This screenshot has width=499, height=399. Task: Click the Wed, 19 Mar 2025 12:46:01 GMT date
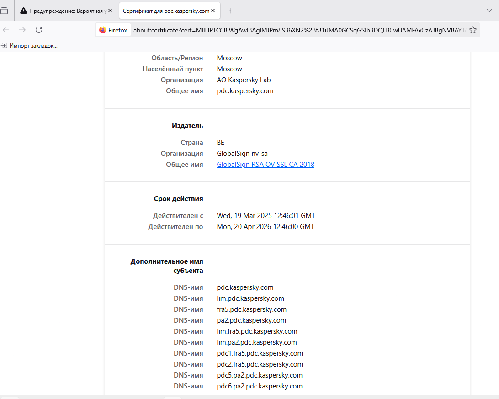pyautogui.click(x=266, y=216)
